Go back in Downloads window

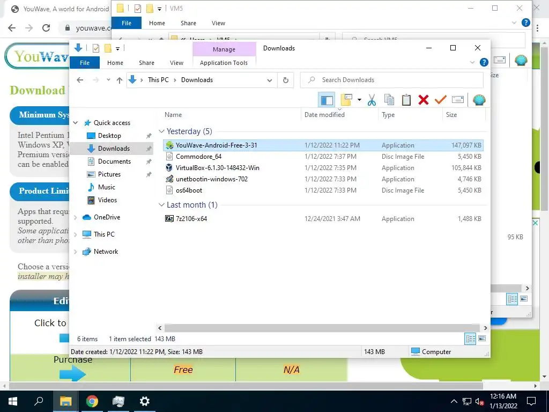tap(80, 80)
